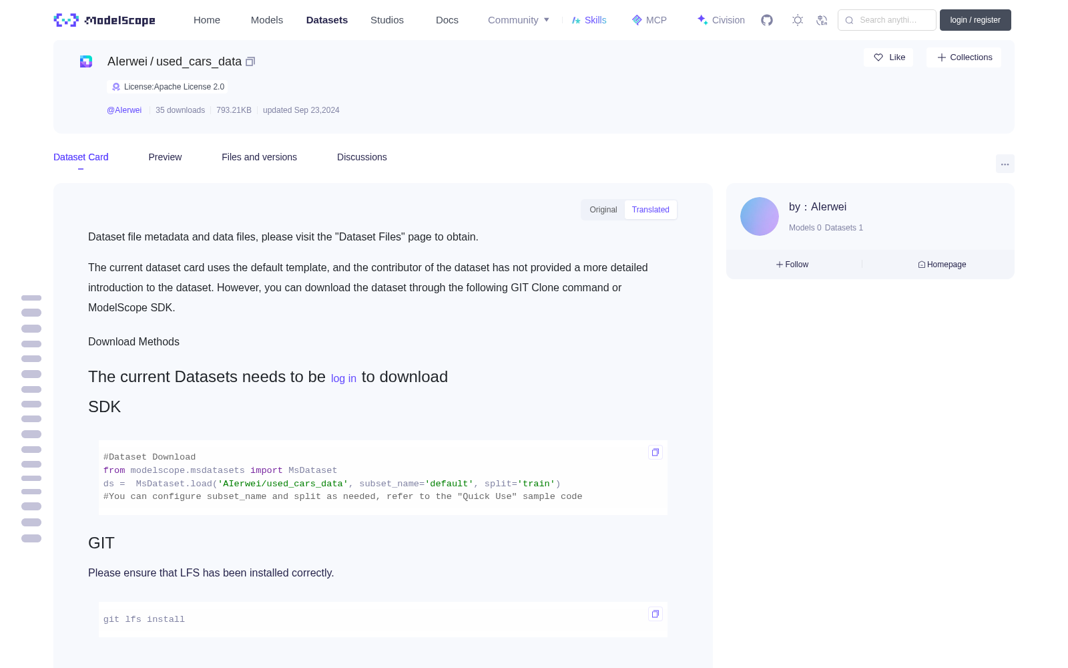
Task: Click the dataset cube icon beside title
Action: 86,61
